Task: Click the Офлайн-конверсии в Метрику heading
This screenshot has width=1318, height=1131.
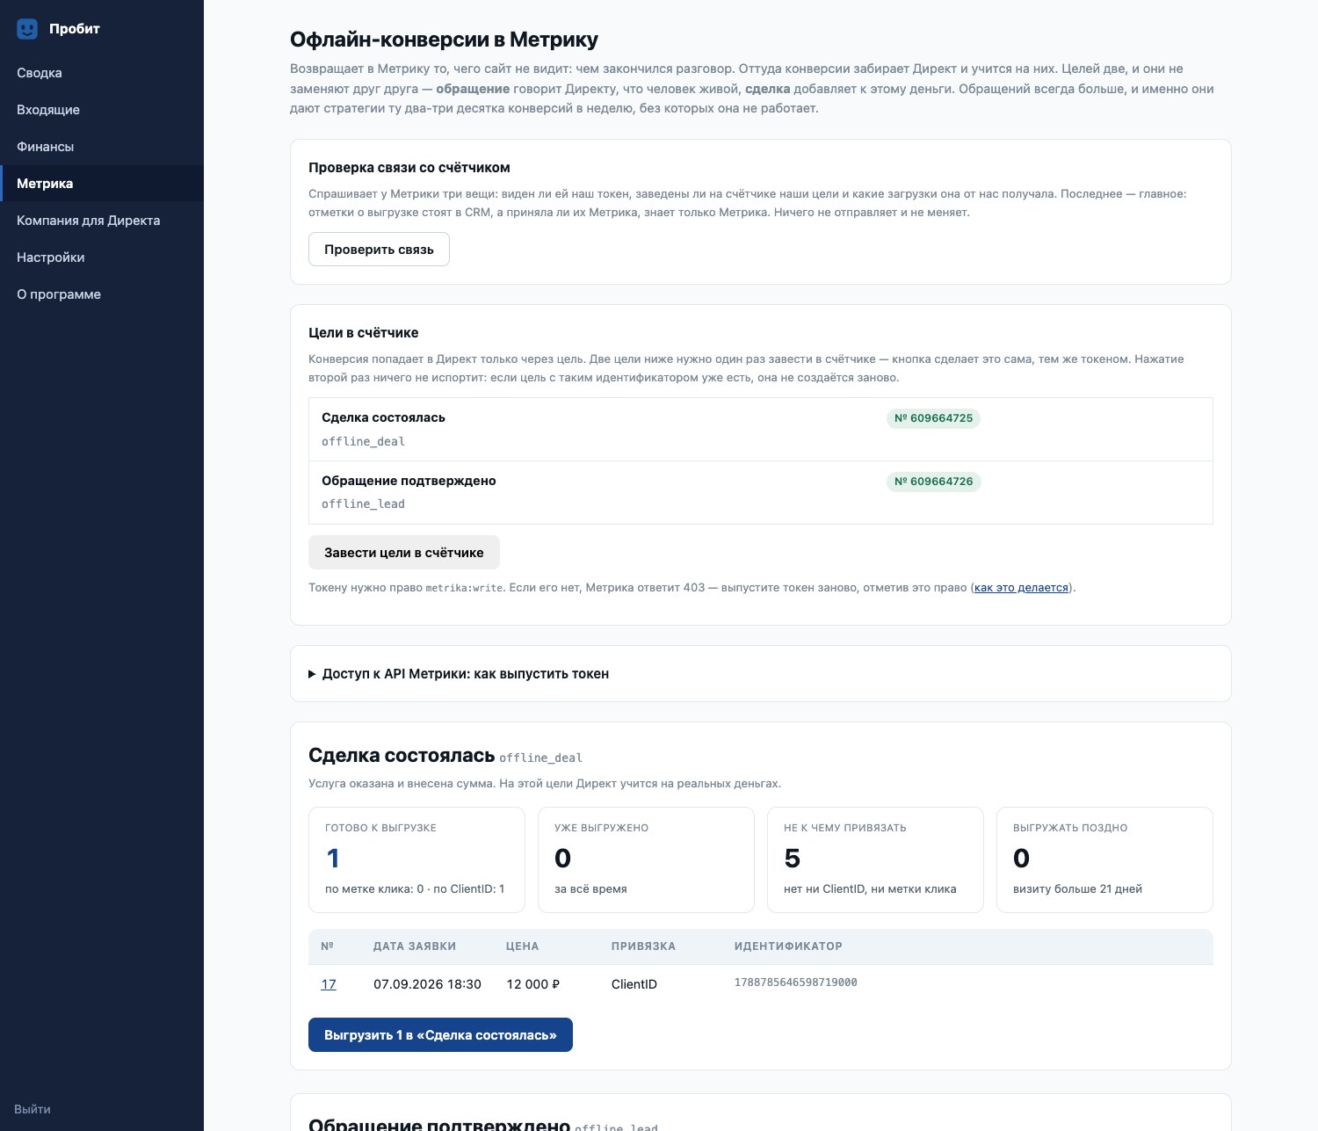Action: tap(444, 40)
